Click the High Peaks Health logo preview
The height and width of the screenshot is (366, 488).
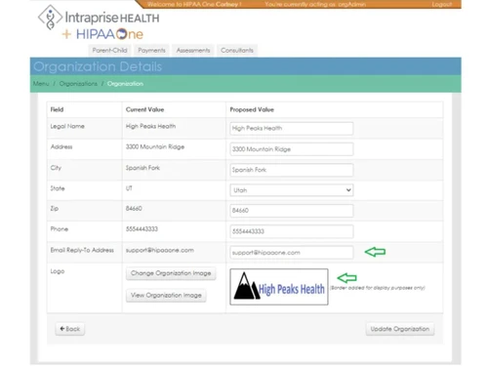279,287
